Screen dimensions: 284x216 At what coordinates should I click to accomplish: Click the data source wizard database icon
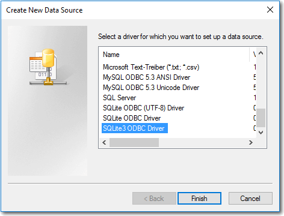point(48,67)
